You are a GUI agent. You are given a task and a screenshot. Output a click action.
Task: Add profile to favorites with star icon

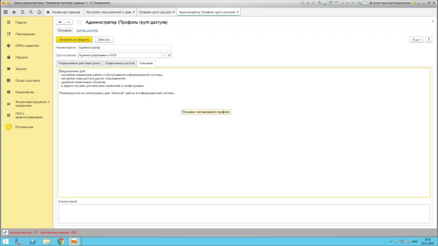79,22
